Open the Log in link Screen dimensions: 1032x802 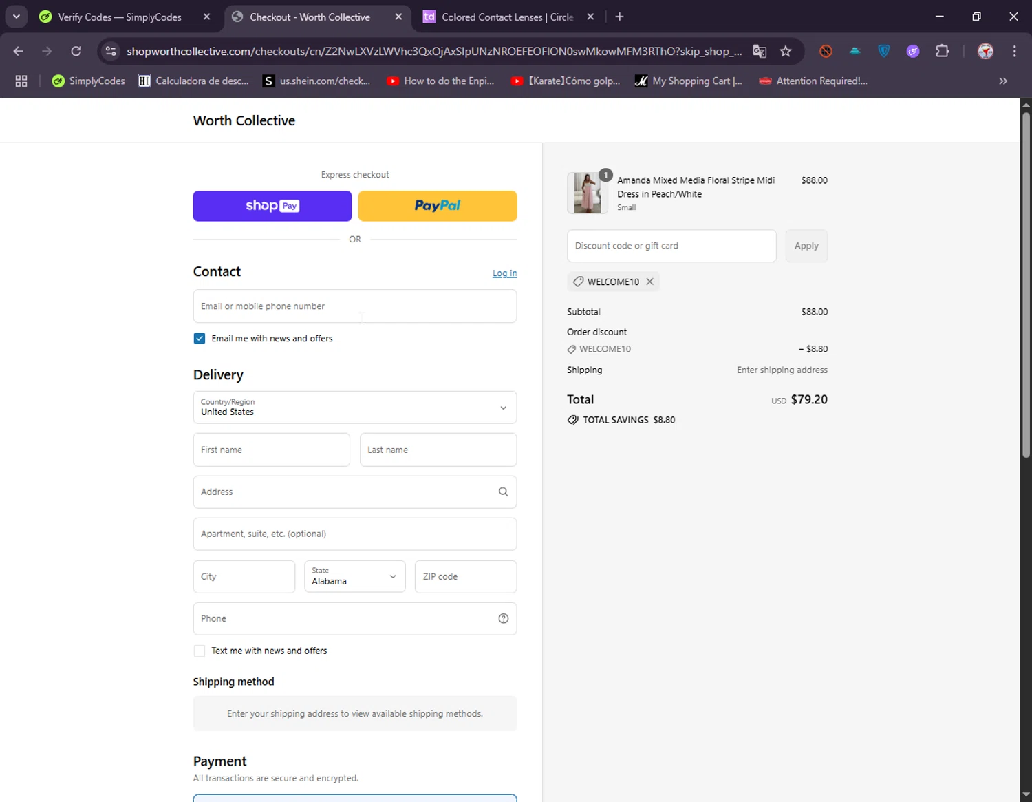[x=504, y=273]
